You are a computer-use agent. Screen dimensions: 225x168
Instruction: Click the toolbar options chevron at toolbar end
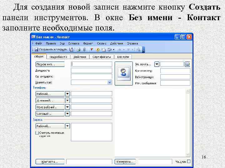click(144, 50)
